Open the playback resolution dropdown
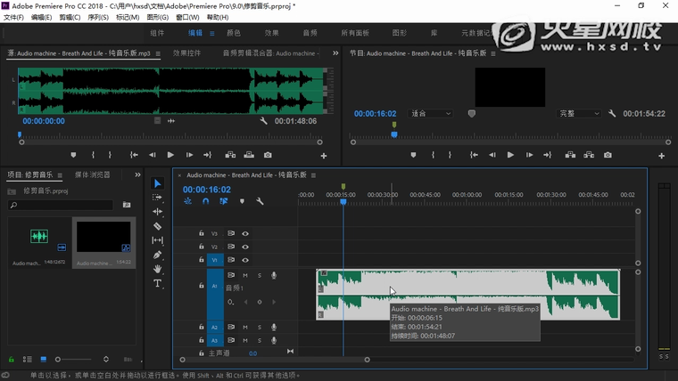 (580, 114)
